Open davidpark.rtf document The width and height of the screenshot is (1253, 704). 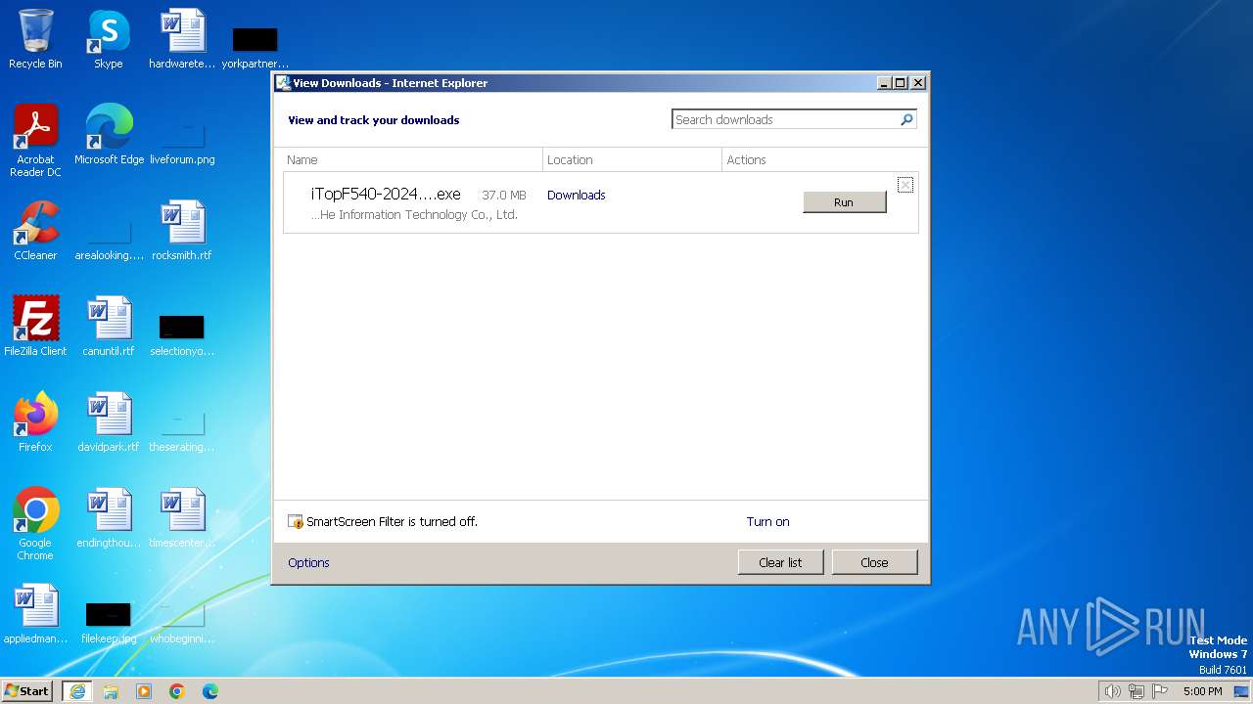coord(109,423)
